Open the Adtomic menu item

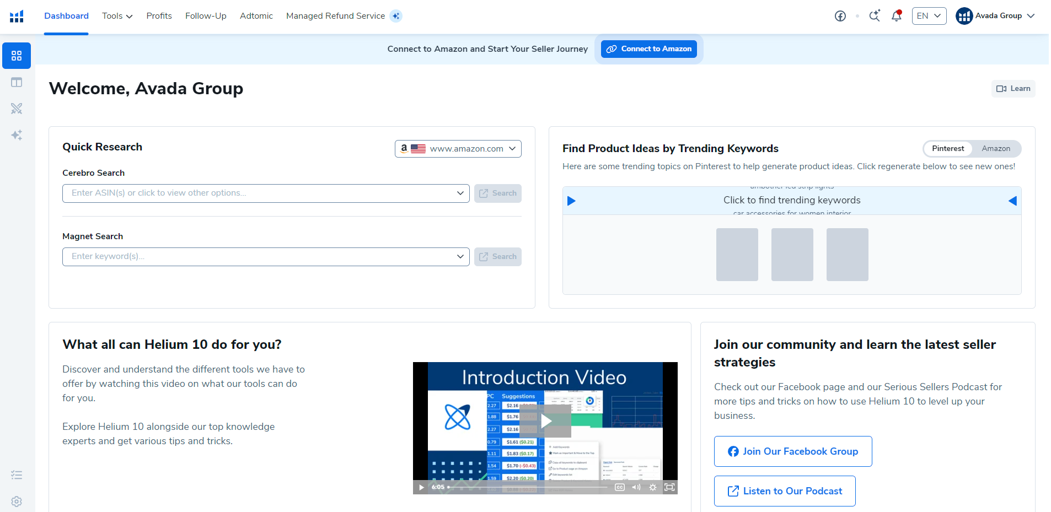point(256,16)
